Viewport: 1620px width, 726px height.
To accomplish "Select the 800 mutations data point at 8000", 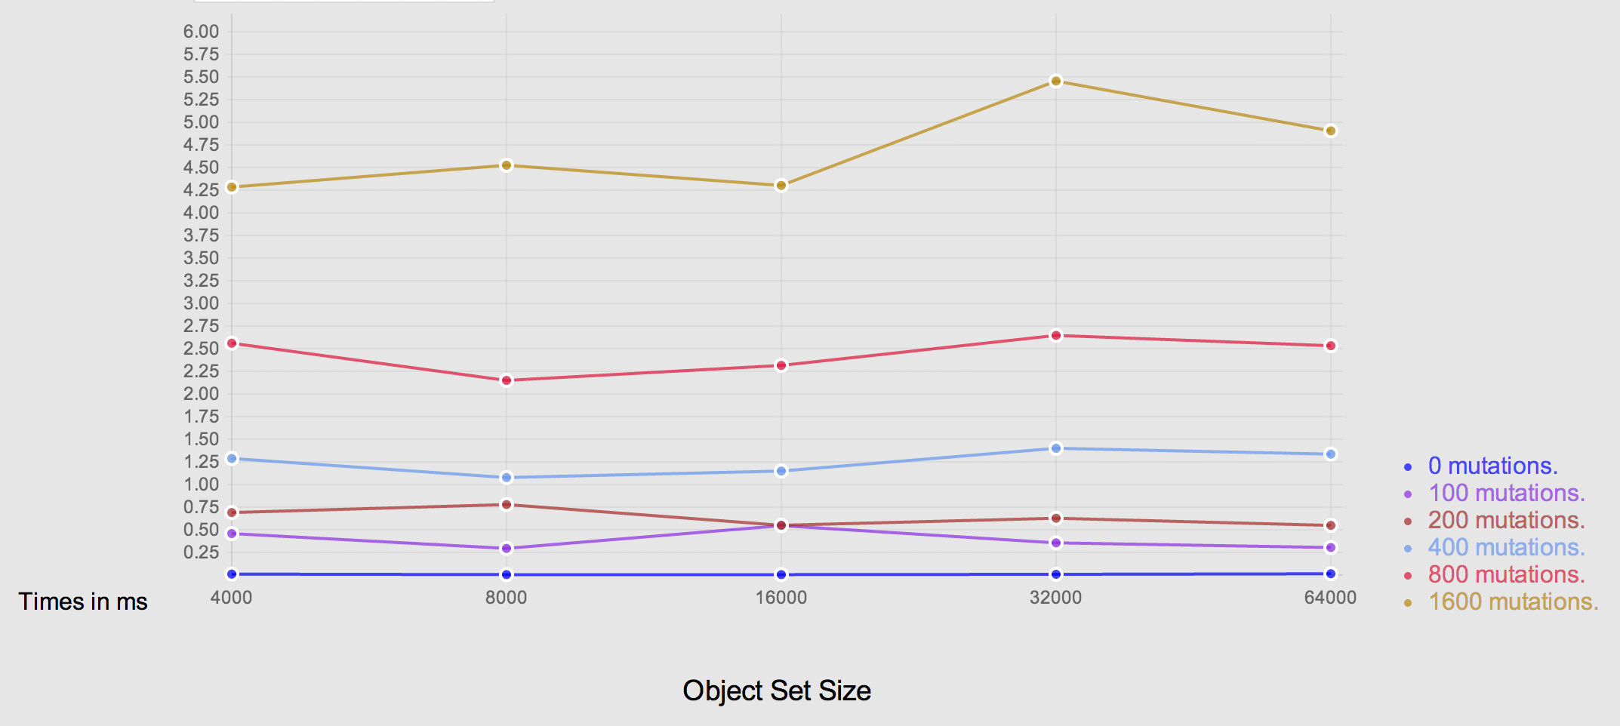I will click(507, 380).
